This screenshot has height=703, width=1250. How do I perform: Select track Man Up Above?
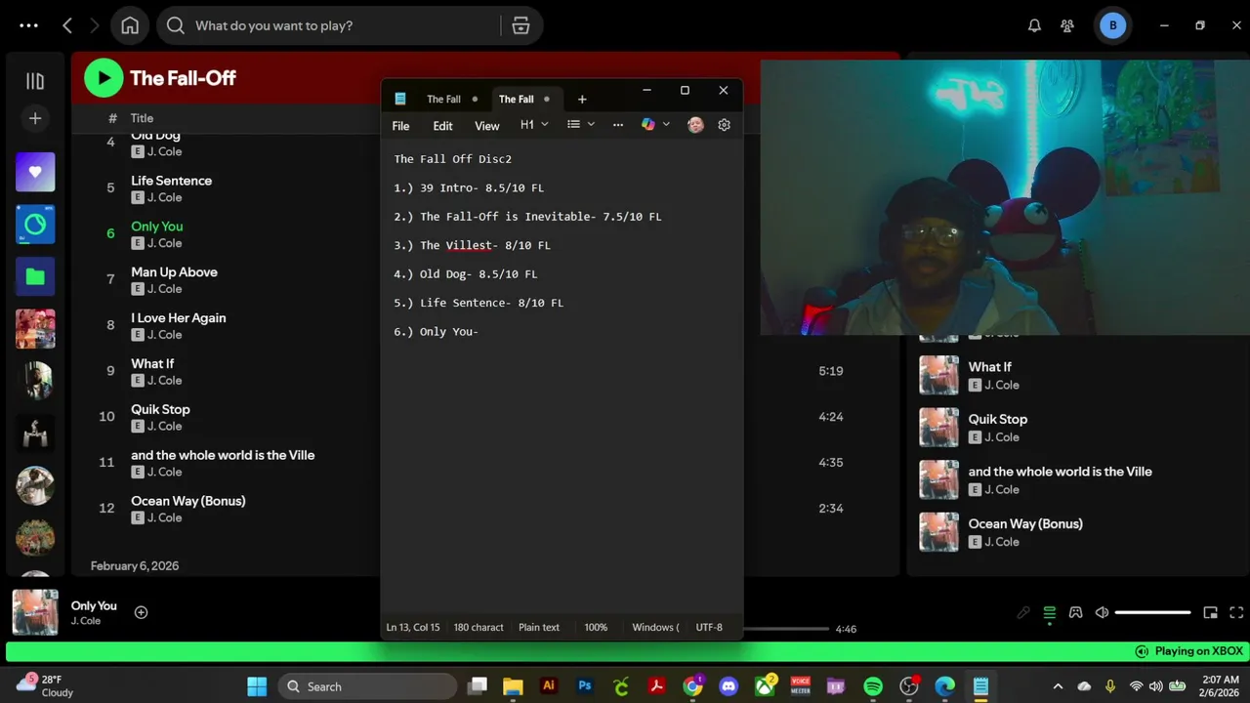[174, 272]
